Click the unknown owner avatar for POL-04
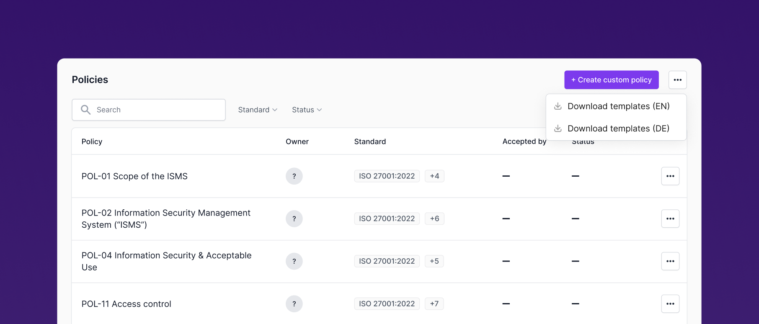759x324 pixels. [x=294, y=261]
